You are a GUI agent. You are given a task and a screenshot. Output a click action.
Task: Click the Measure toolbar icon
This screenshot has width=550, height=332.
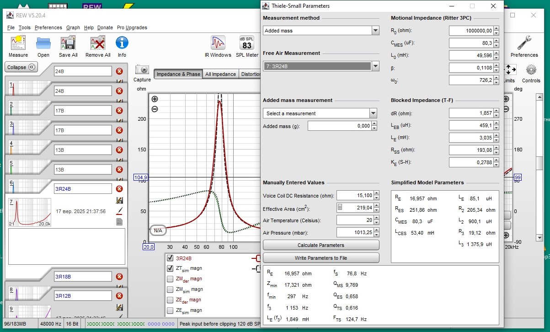point(18,44)
